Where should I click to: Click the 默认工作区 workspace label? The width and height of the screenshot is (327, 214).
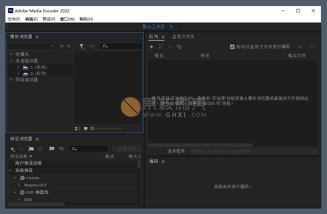click(154, 27)
